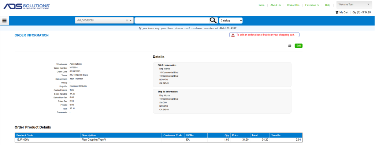This screenshot has height=145, width=375.
Task: Open the Favorites dropdown menu
Action: point(312,5)
